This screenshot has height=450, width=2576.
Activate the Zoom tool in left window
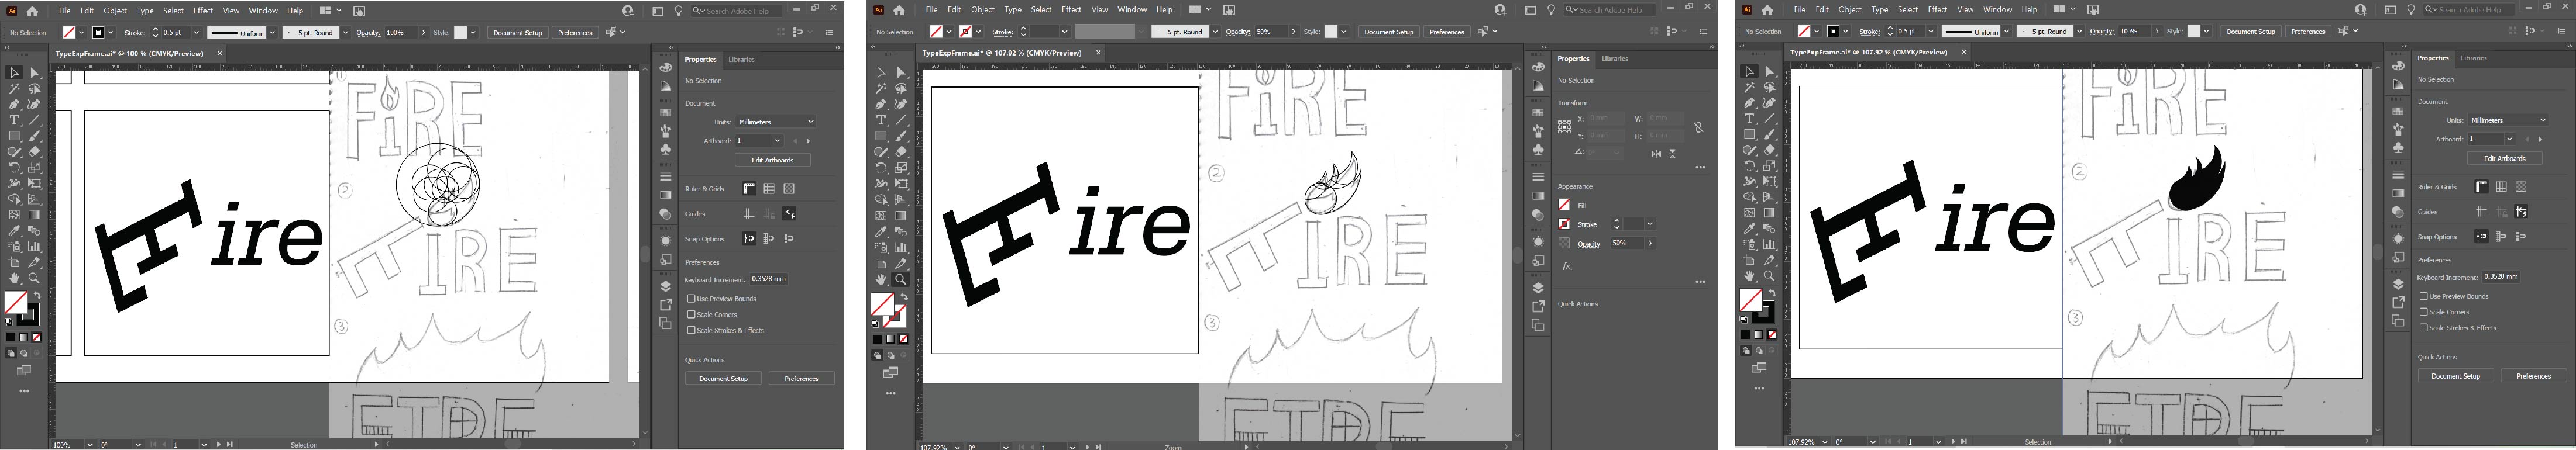(x=34, y=278)
